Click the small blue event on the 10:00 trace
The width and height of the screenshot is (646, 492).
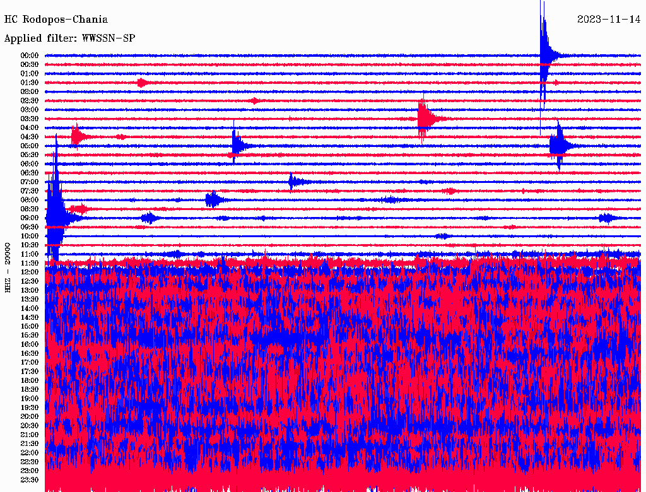pyautogui.click(x=442, y=236)
